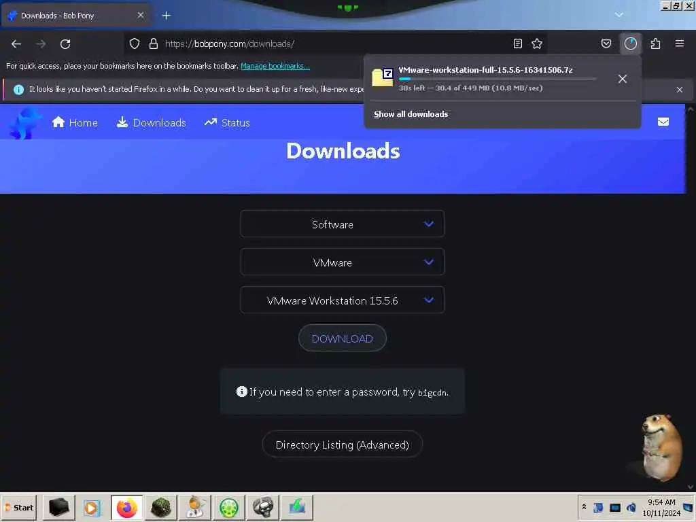Click the list all tabs chevron
696x522 pixels.
tap(619, 15)
